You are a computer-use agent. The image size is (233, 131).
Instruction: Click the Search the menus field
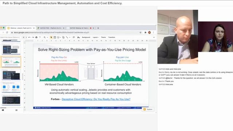point(10,37)
